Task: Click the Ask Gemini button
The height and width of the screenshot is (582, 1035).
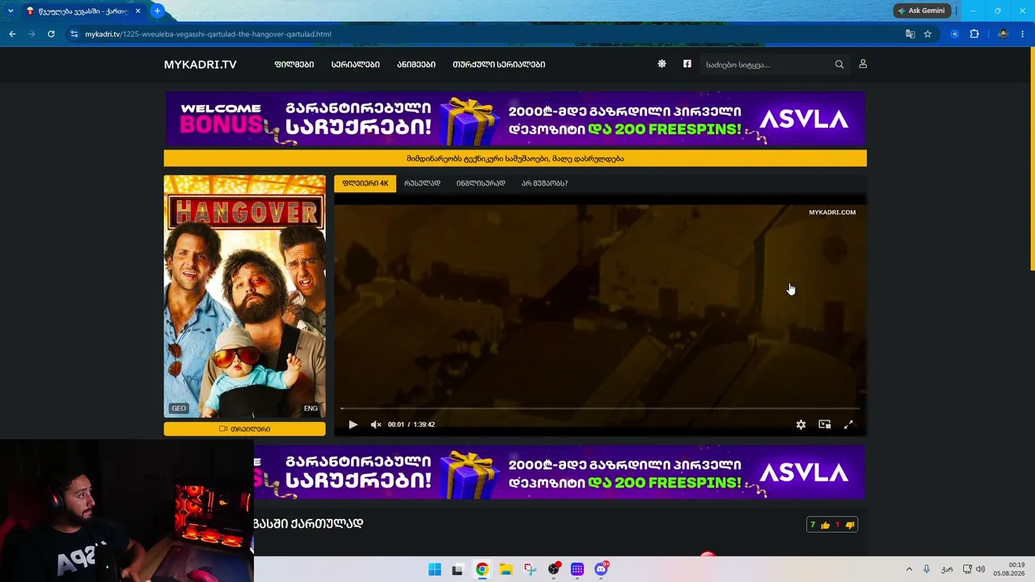Action: [922, 11]
